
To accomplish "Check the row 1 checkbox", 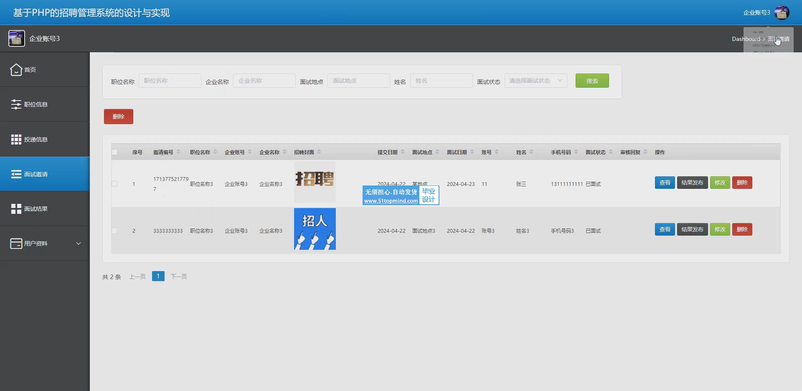I will point(114,184).
